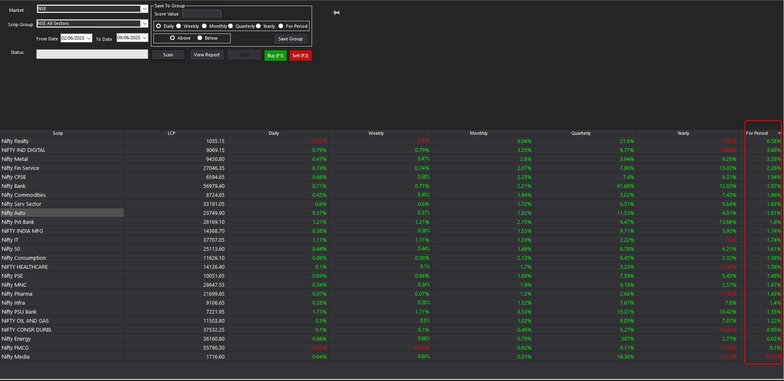Screen dimensions: 784x381
Task: Select the Nifty CPSE row
Action: [391, 177]
